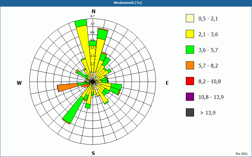The height and width of the screenshot is (157, 252).
Task: Click the purple 10,8 - 13,9 legend swatch
Action: click(x=190, y=97)
